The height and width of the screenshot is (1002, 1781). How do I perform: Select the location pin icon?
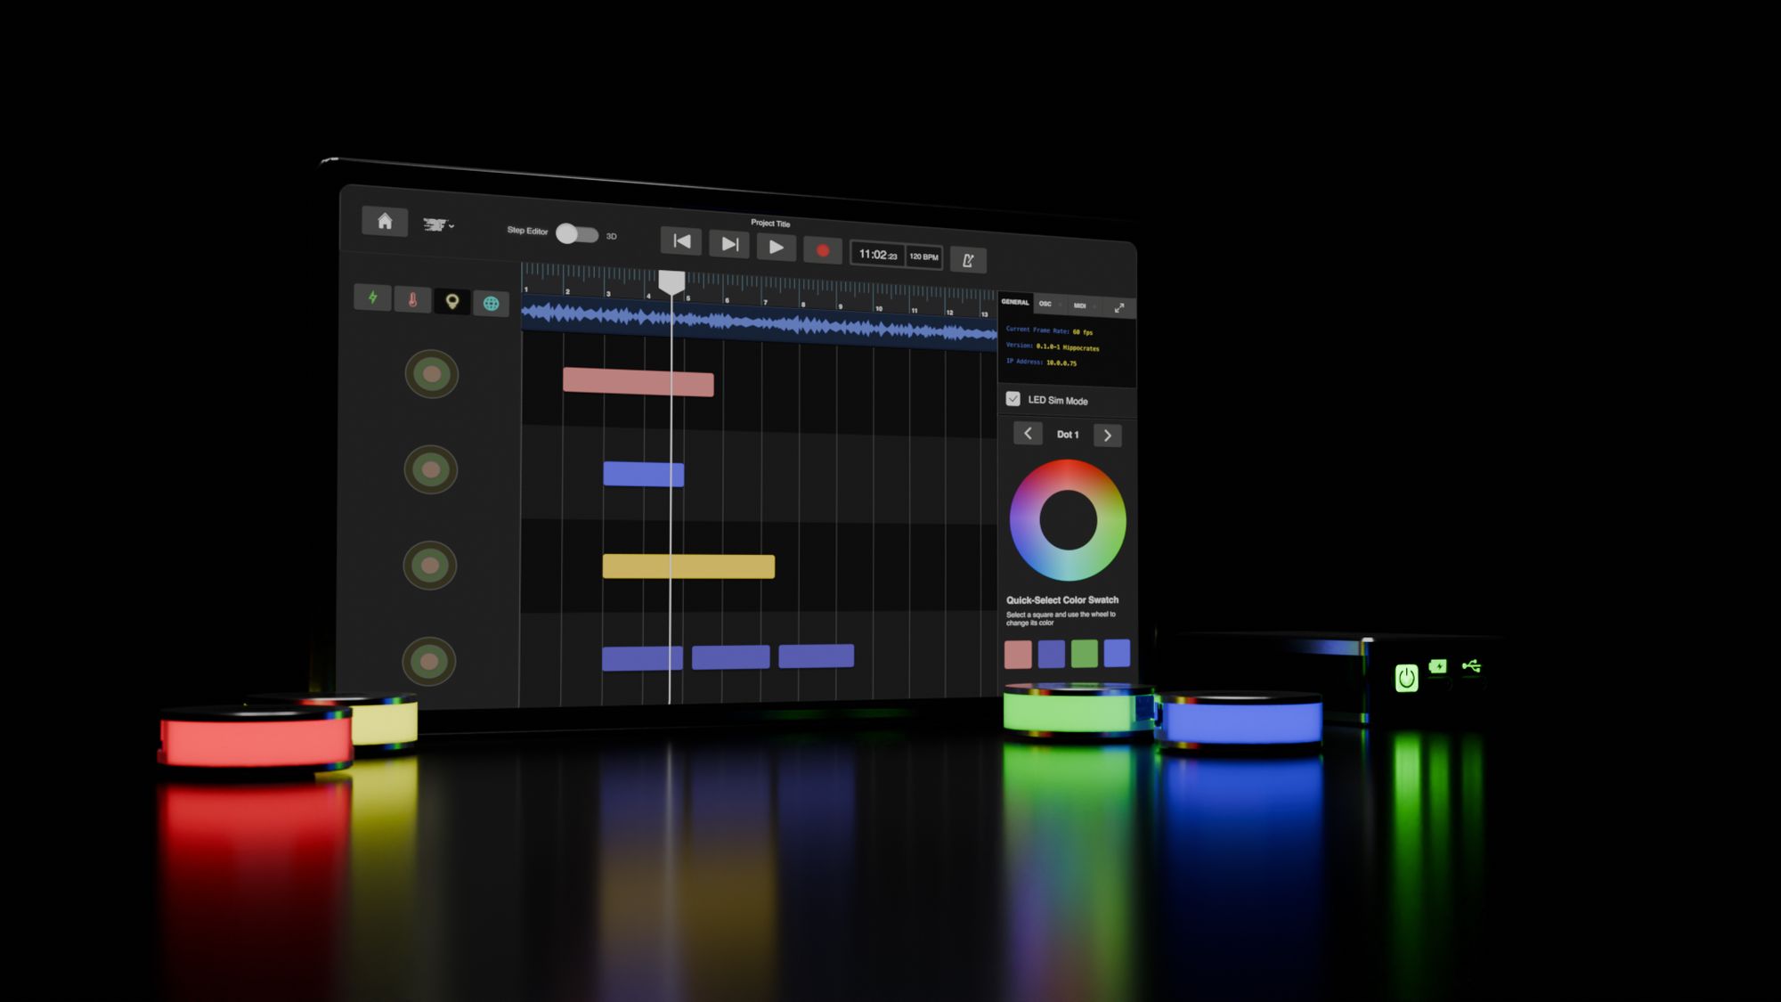pyautogui.click(x=452, y=302)
